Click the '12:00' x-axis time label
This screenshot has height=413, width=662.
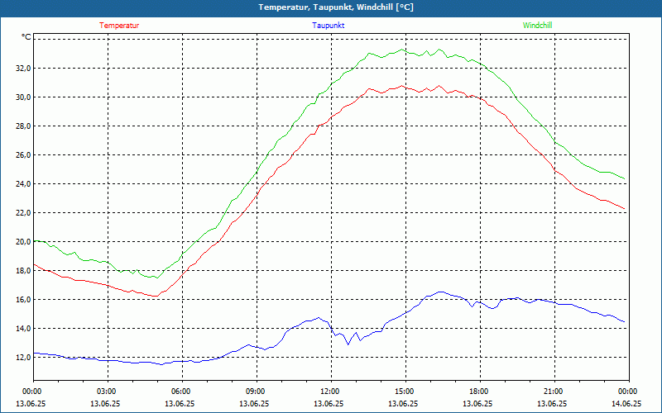click(329, 392)
